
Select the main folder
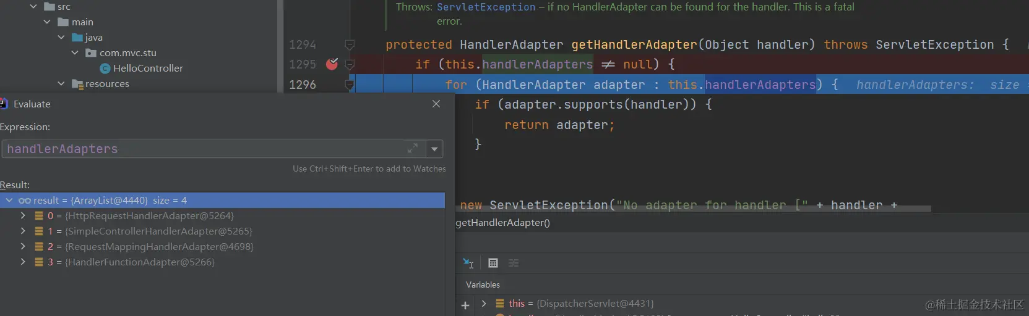82,22
